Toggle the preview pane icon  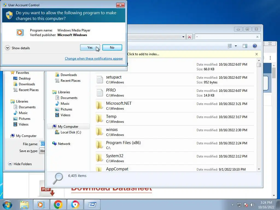click(245, 46)
